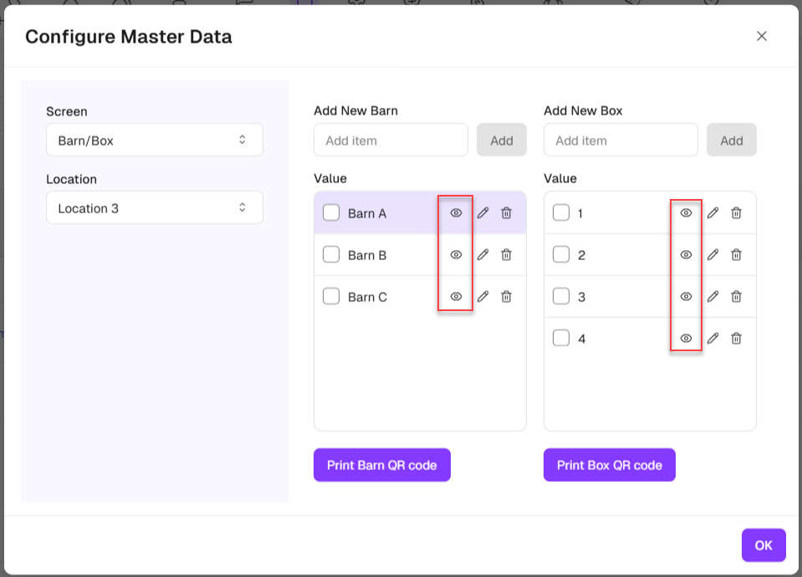802x577 pixels.
Task: Tick the Barn C checkbox
Action: (x=331, y=297)
